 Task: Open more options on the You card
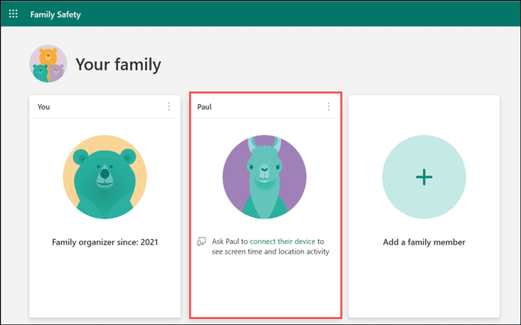click(169, 107)
